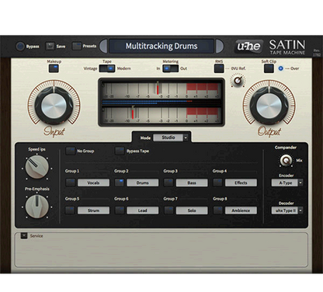This screenshot has width=323, height=292.
Task: Click the lower VU meter
Action: coord(161,115)
